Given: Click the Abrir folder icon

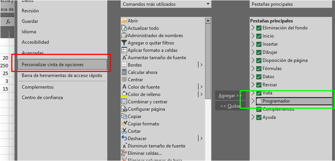Looking at the screenshot, I should coord(124,21).
